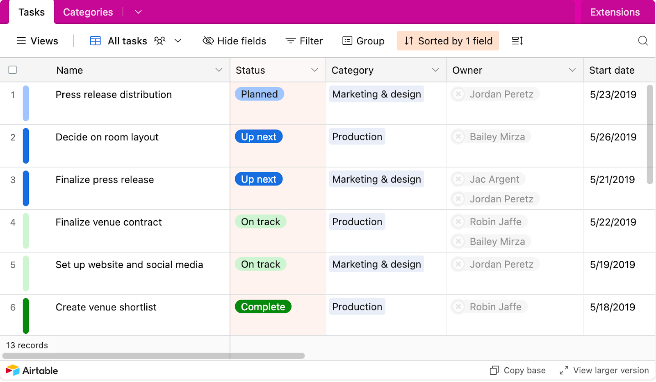Switch to the Categories tab
656x382 pixels.
88,12
